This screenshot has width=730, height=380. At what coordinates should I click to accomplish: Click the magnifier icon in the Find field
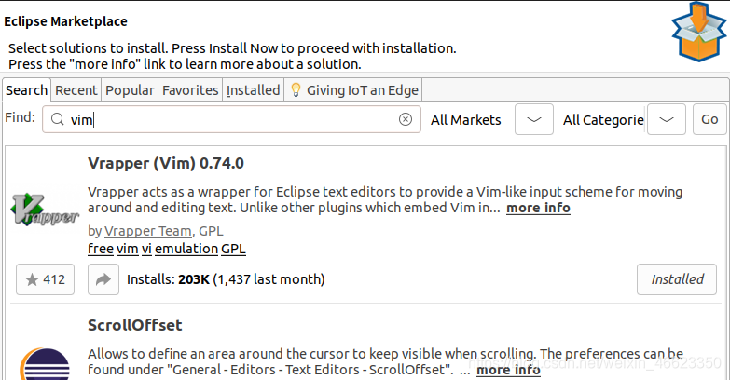pos(57,119)
